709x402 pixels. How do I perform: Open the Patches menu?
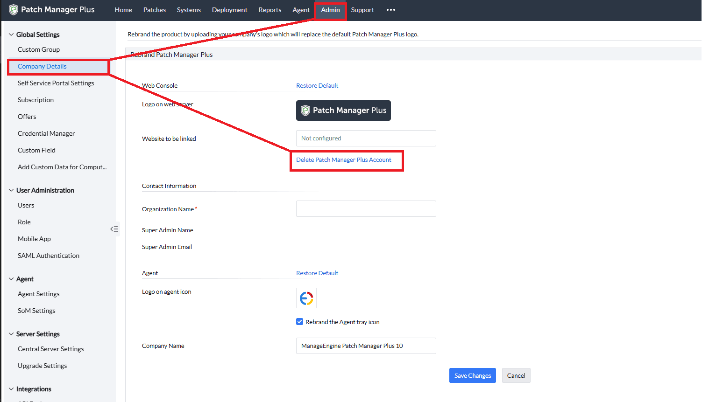(x=155, y=10)
